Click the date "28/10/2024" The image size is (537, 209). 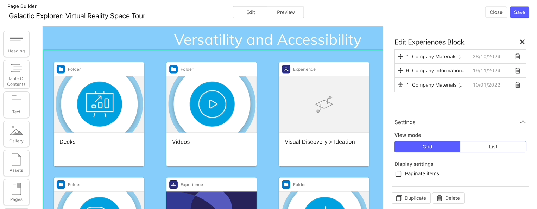click(x=486, y=57)
